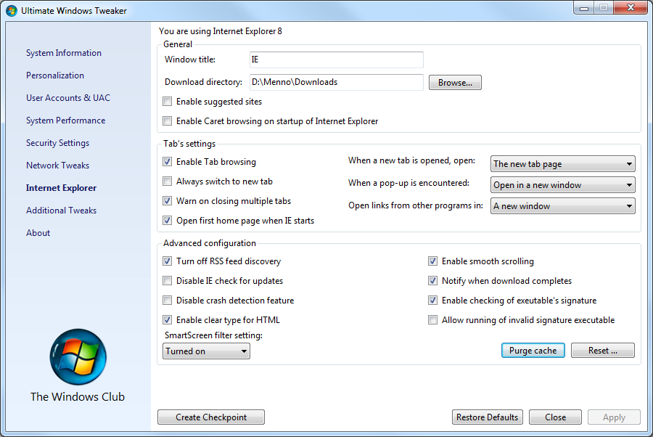Screen dimensions: 653x437
Task: Uncheck Enable Tab browsing
Action: (168, 162)
